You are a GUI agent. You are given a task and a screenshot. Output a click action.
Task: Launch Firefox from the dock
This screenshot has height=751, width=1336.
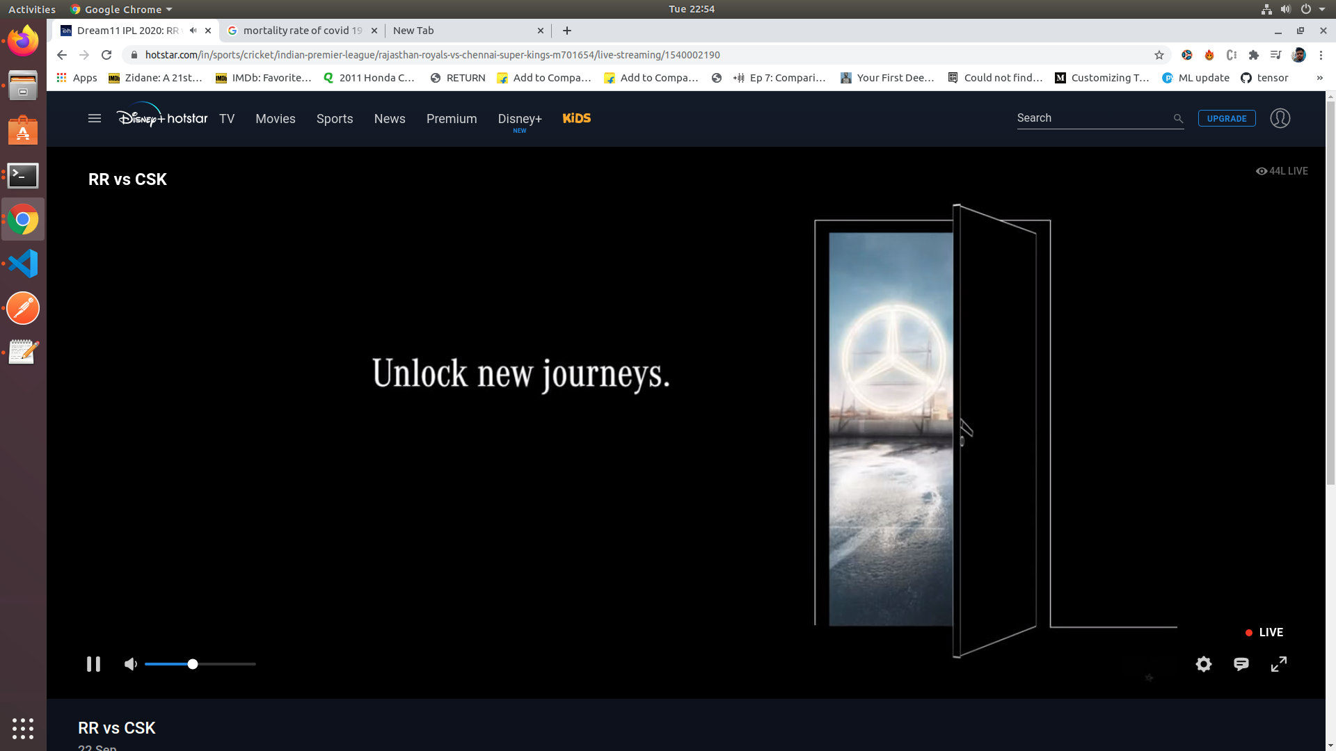(23, 41)
